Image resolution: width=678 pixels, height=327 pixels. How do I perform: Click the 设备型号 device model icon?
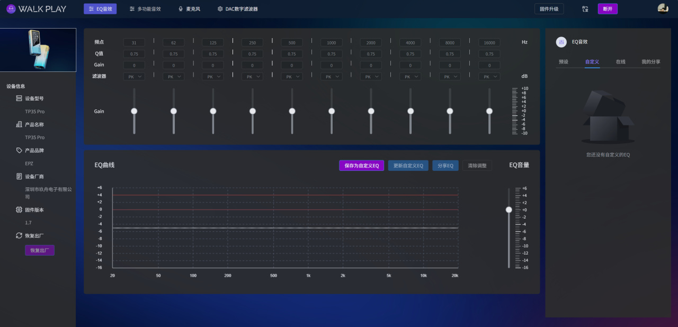click(19, 98)
